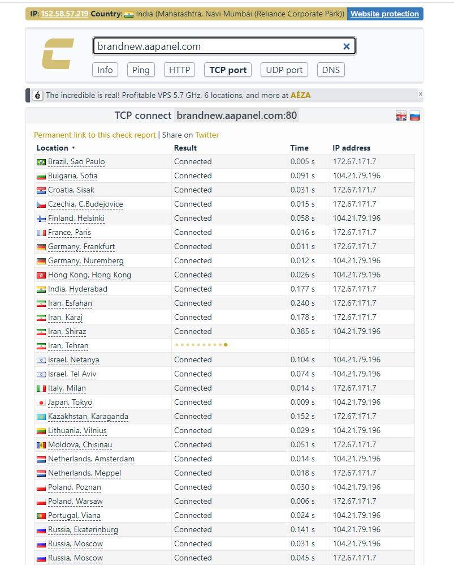Close the AEZA advertisement banner
Viewport: 454px width, 565px height.
point(420,94)
